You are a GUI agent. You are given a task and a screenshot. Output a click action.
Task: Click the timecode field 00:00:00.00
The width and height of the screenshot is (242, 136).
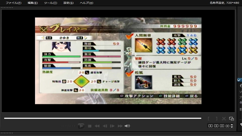tap(219, 126)
